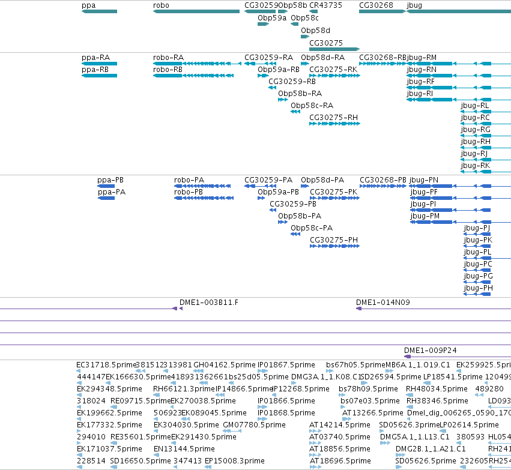Viewport: 511px width, 470px height.
Task: Select EST RH48034.5prime
Action: click(410, 395)
